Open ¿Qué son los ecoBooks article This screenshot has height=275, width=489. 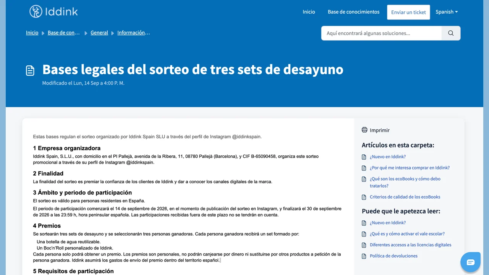405,182
